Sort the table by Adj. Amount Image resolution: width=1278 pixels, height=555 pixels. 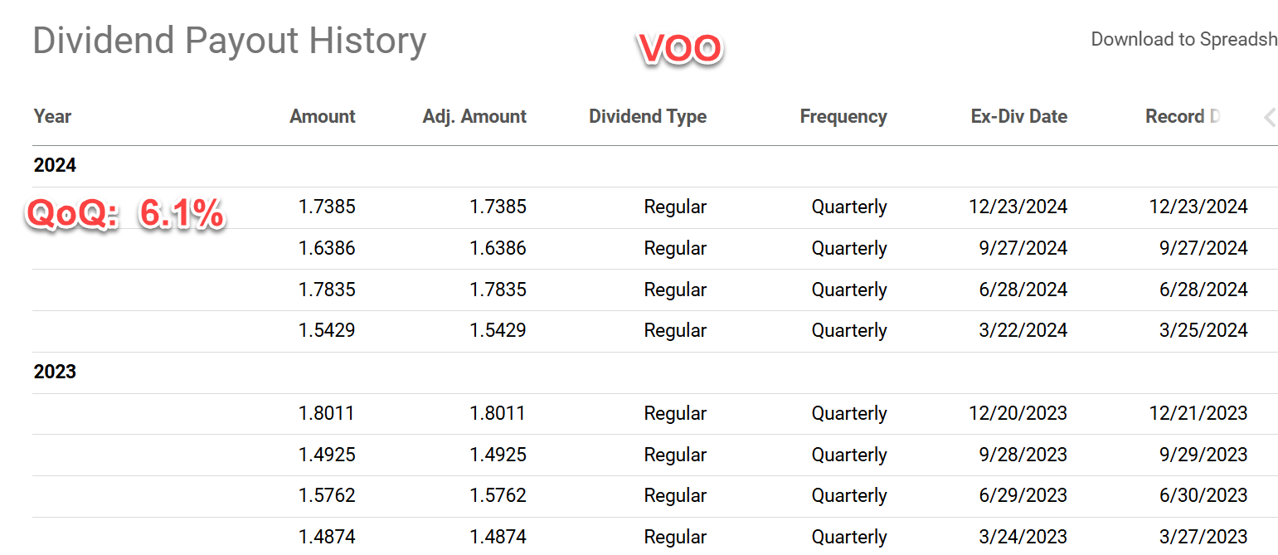[x=474, y=116]
